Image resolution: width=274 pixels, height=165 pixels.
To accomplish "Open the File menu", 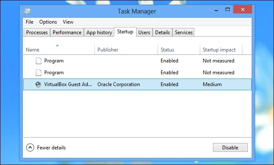I will tap(30, 22).
